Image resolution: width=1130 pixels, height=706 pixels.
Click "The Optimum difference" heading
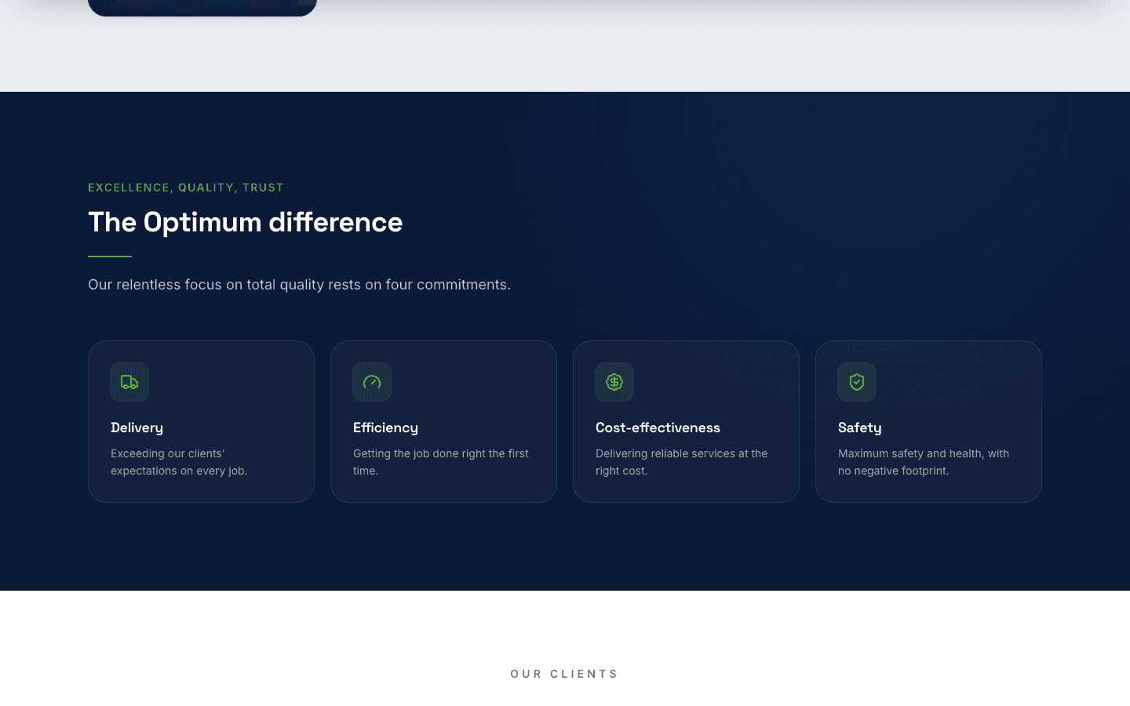point(246,222)
